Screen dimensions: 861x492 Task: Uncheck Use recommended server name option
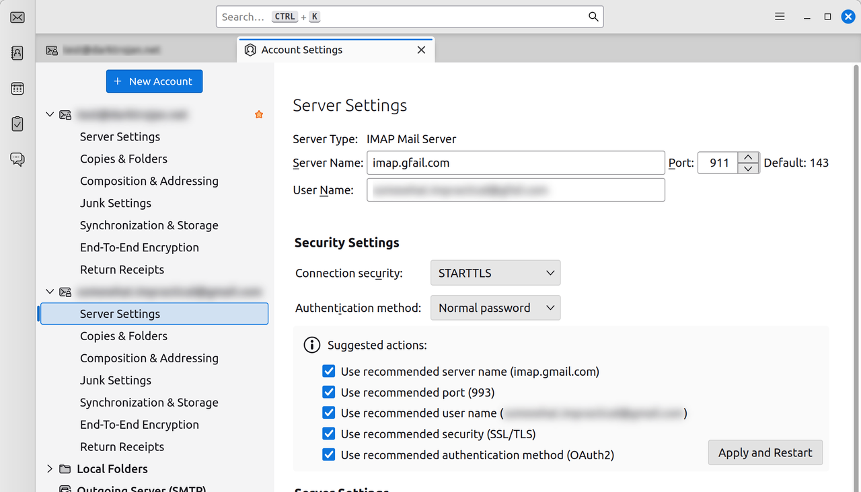point(329,371)
